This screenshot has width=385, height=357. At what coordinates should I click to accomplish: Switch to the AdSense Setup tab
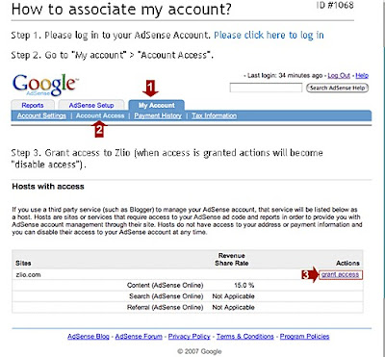(91, 105)
